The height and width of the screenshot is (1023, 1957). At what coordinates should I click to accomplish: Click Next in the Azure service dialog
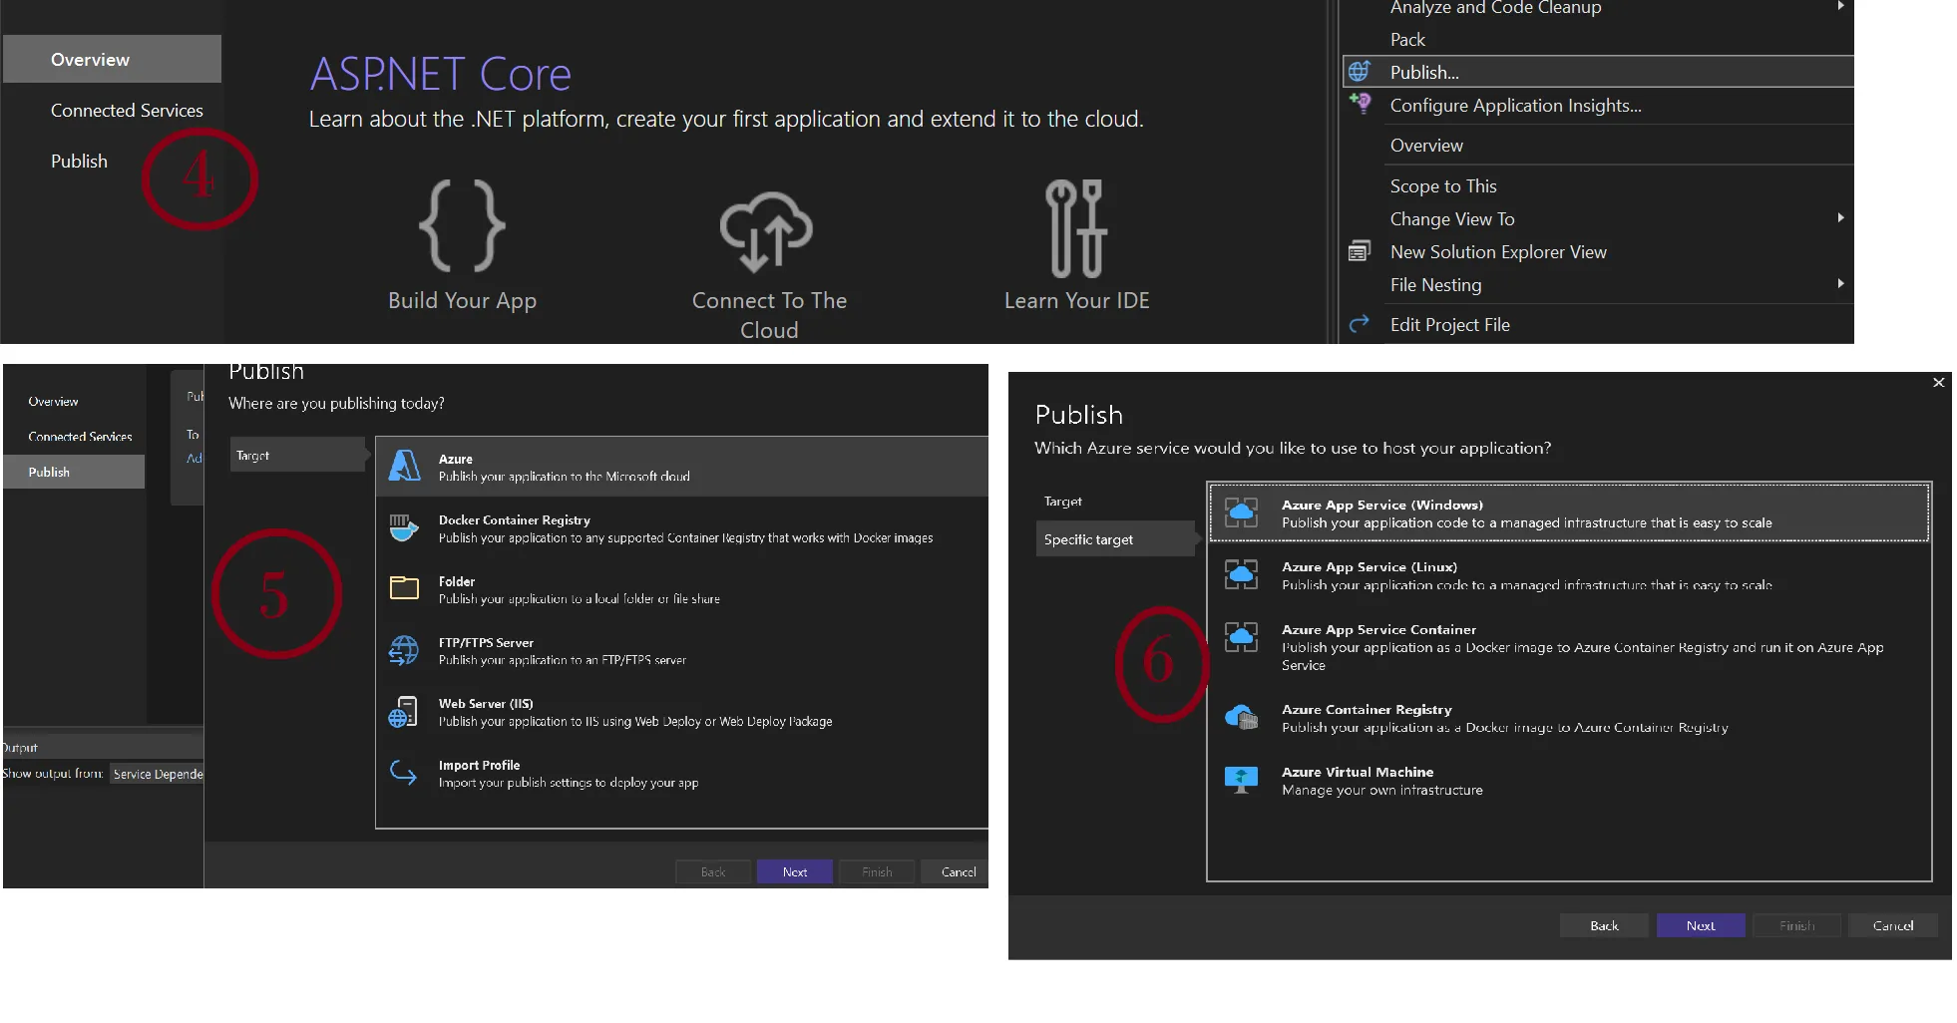1701,926
